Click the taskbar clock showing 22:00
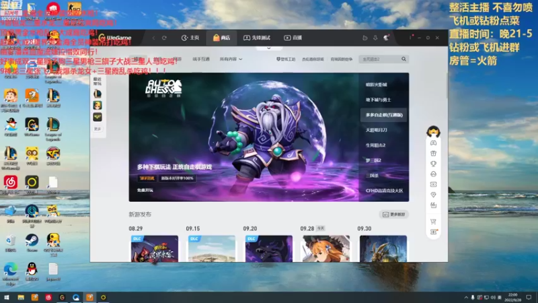 pos(514,298)
